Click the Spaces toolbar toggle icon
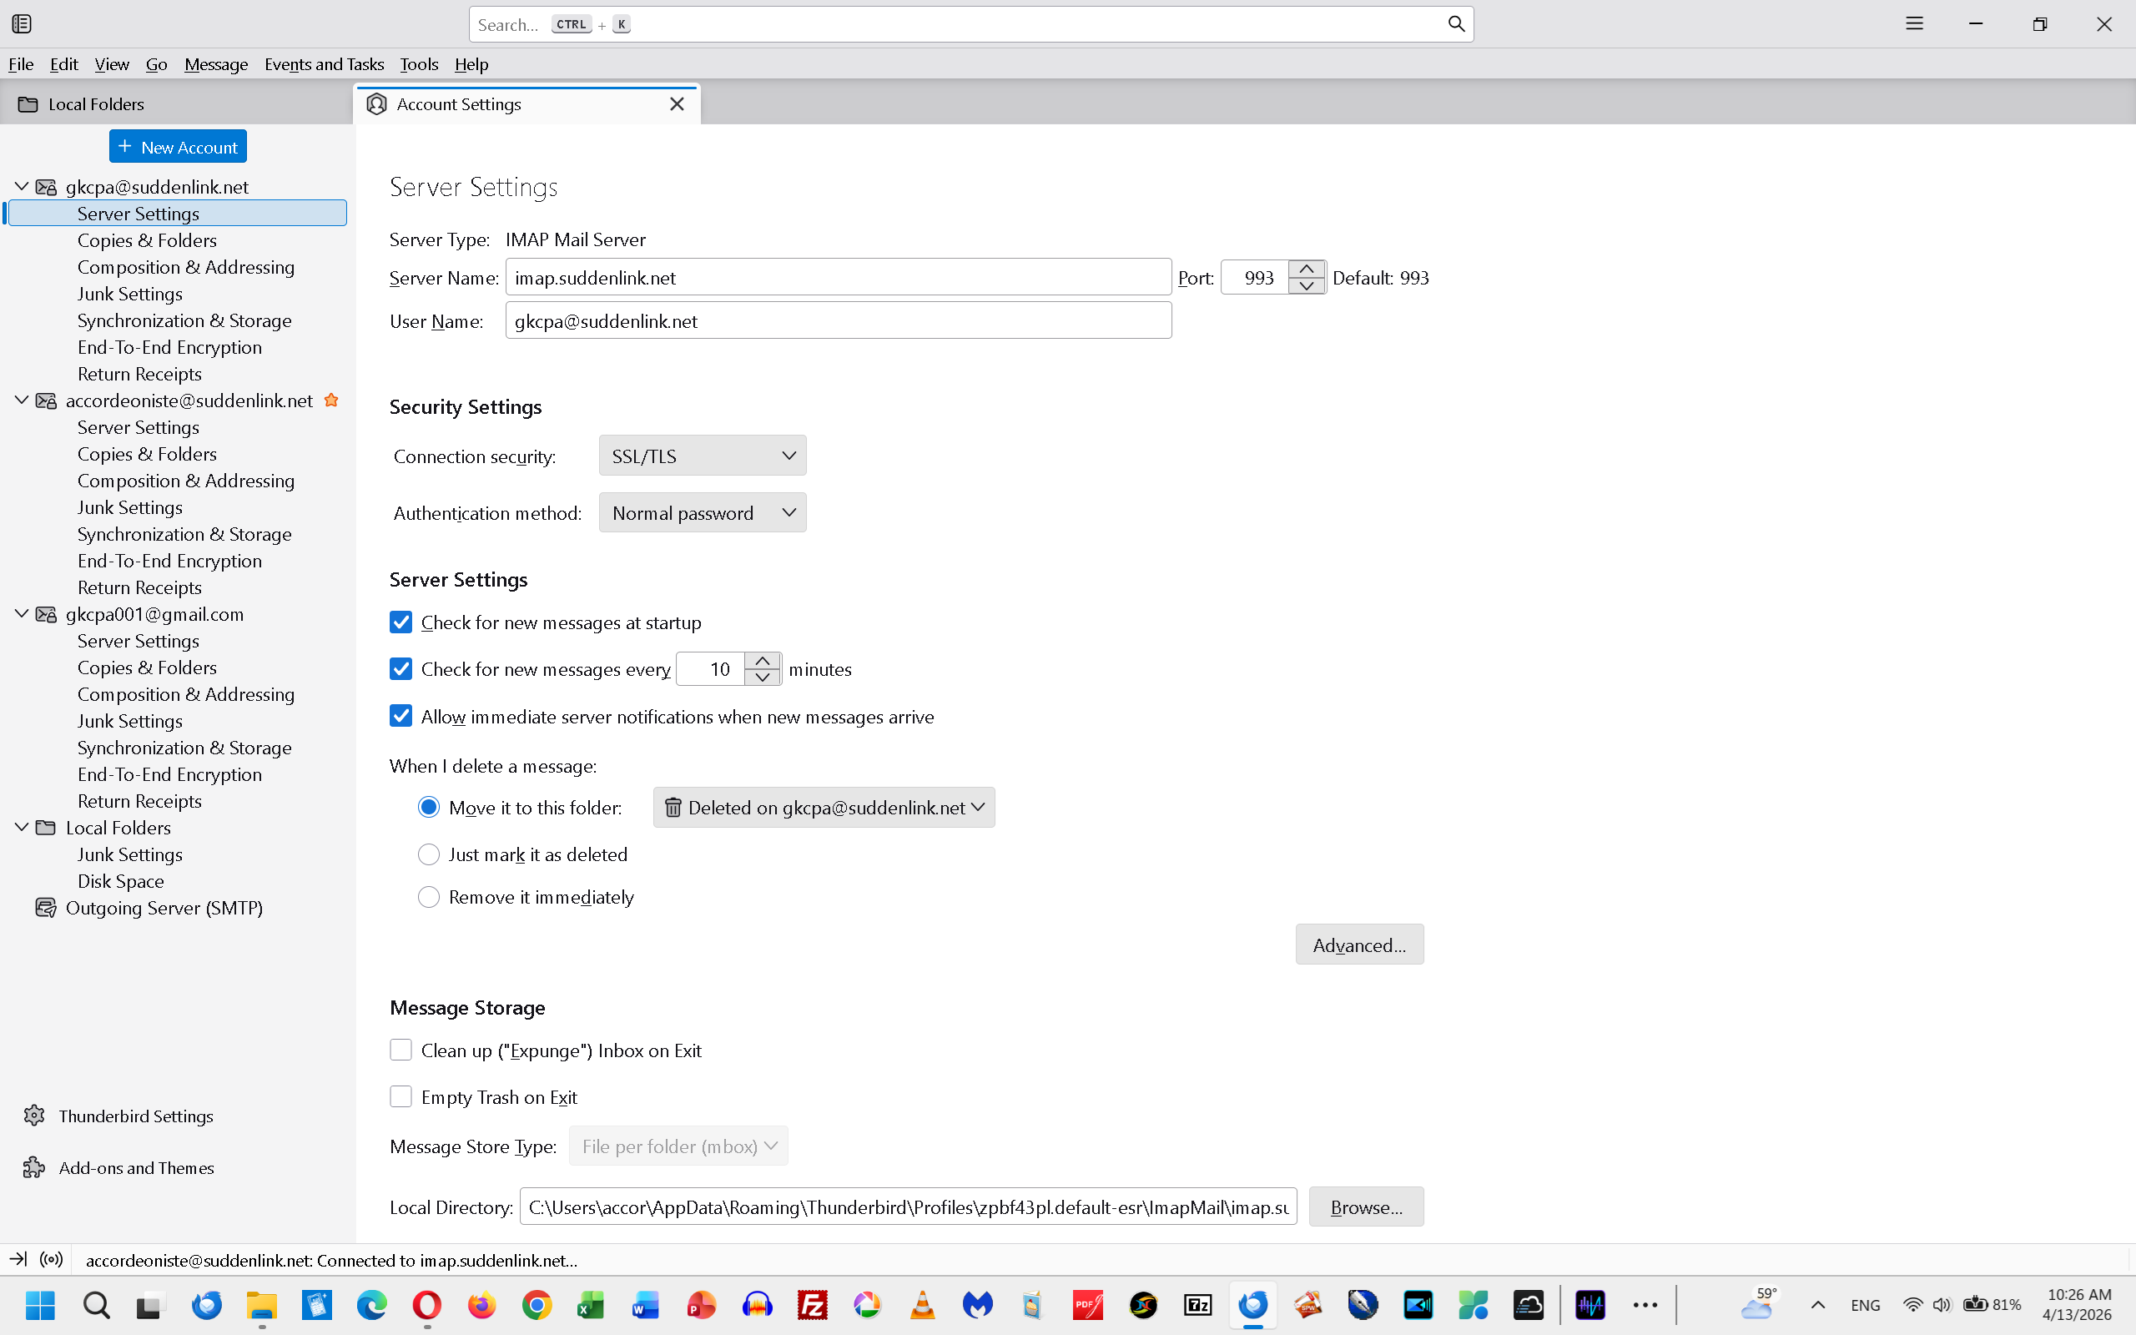The image size is (2136, 1335). (22, 24)
